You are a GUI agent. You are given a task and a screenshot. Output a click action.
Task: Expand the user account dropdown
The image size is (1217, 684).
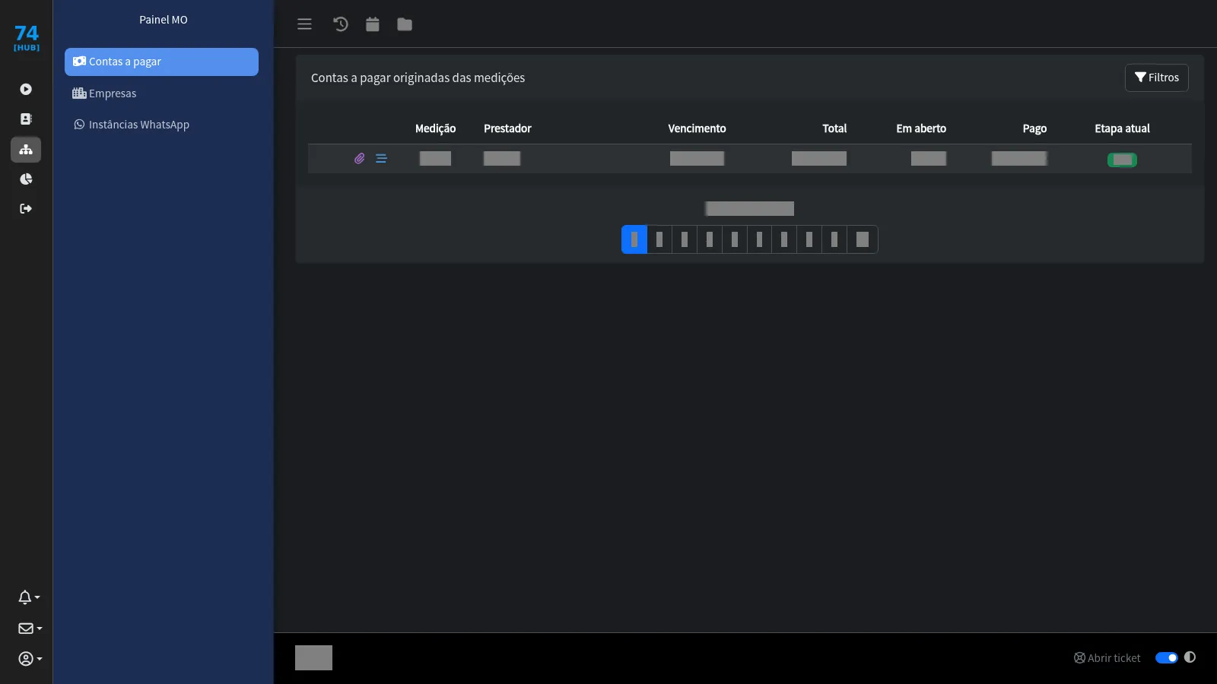pos(30,659)
